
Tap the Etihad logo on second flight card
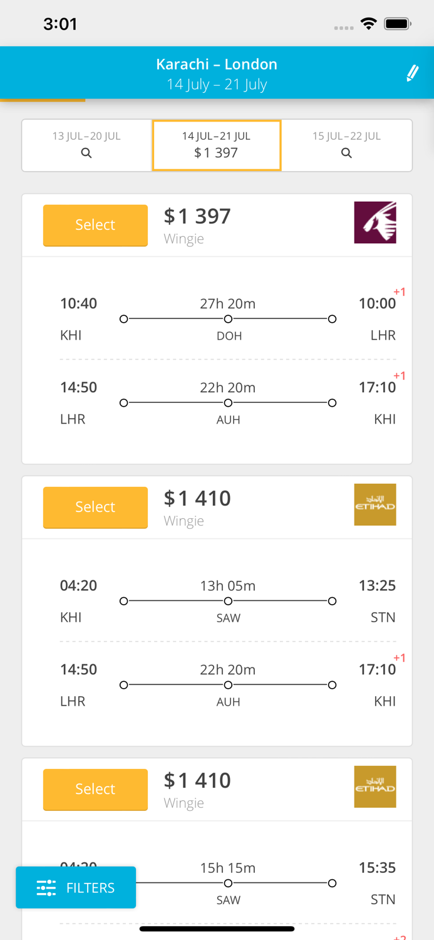(x=375, y=504)
